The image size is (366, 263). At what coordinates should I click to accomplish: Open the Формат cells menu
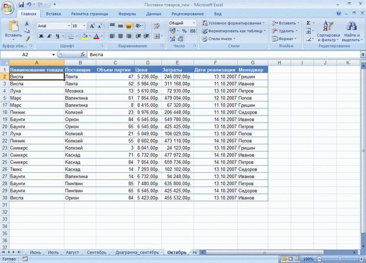[284, 39]
